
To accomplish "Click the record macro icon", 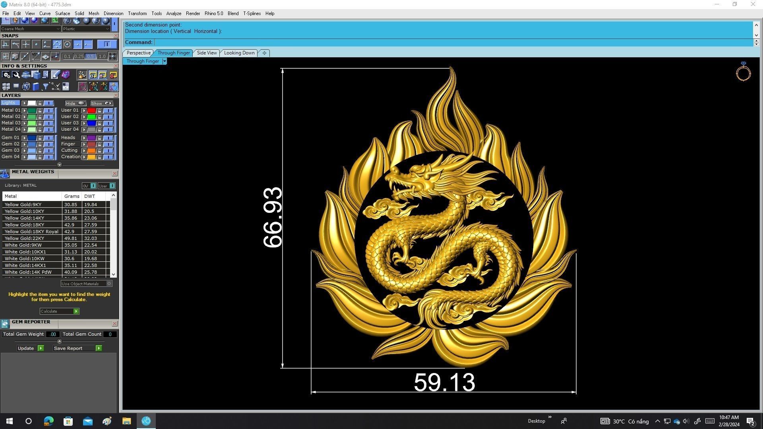I will point(103,75).
